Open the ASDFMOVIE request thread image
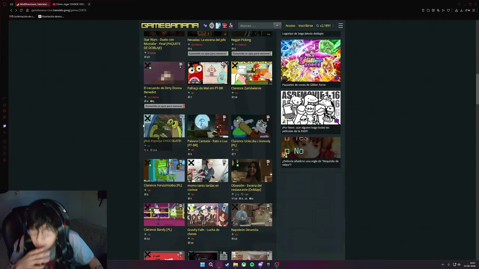 coord(311,108)
